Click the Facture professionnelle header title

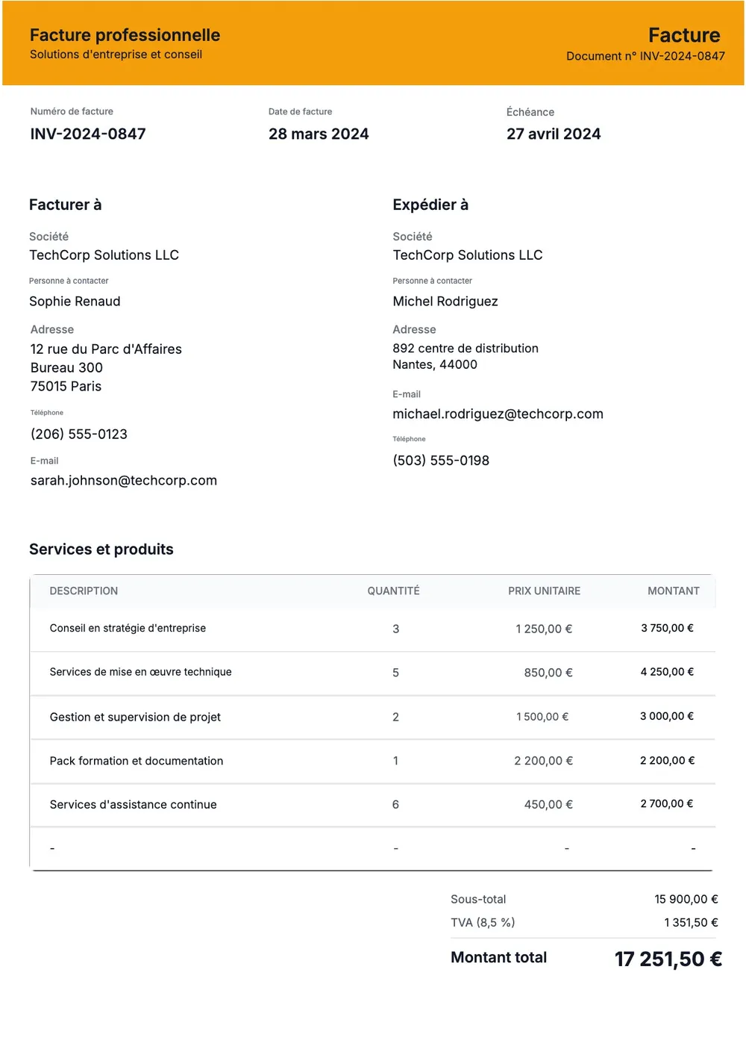125,35
